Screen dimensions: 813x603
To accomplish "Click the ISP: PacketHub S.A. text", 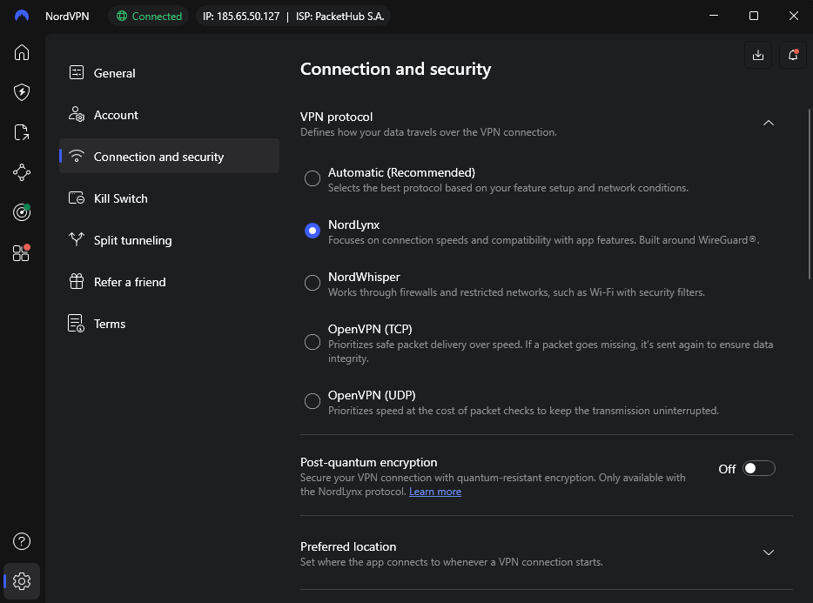I will 340,16.
